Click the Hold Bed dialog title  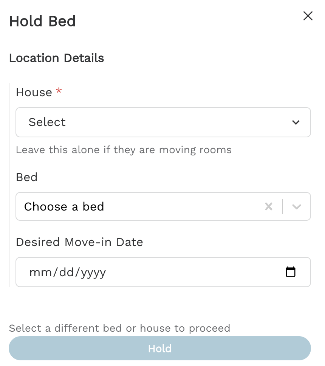[42, 21]
